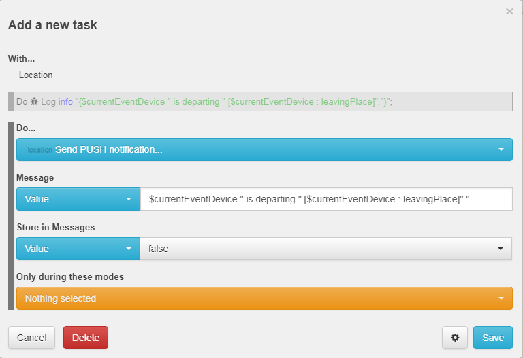
Task: Expand the Nothing selected modes dropdown
Action: pyautogui.click(x=264, y=298)
